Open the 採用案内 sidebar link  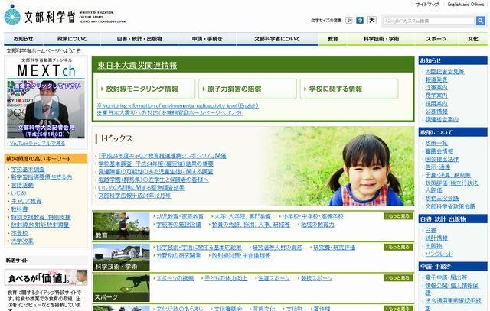(x=436, y=103)
